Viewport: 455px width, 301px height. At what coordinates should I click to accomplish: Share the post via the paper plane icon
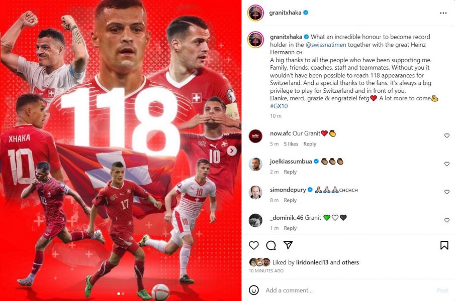(288, 245)
